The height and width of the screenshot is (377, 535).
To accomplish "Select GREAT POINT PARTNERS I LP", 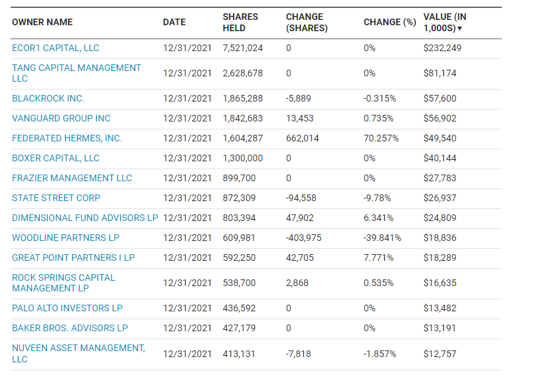I will 74,258.
